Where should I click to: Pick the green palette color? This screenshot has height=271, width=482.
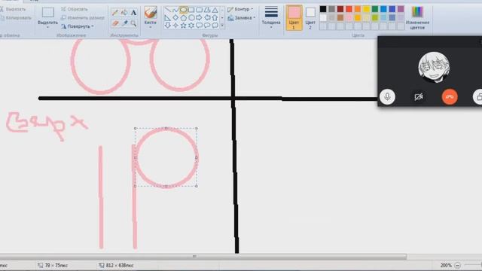pyautogui.click(x=375, y=9)
